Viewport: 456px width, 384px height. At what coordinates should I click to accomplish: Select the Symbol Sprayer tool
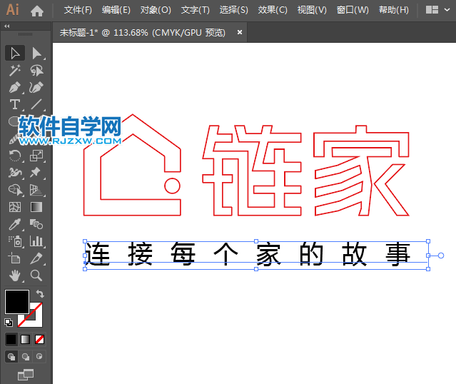point(15,241)
